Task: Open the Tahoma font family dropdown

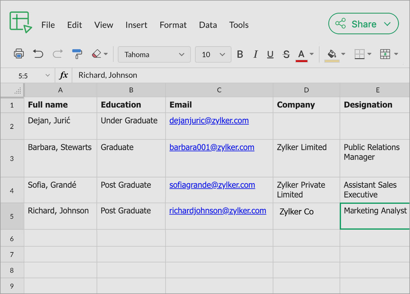Action: click(154, 55)
